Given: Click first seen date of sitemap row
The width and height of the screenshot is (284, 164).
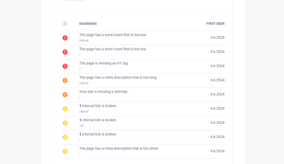Looking at the screenshot, I should point(217,94).
